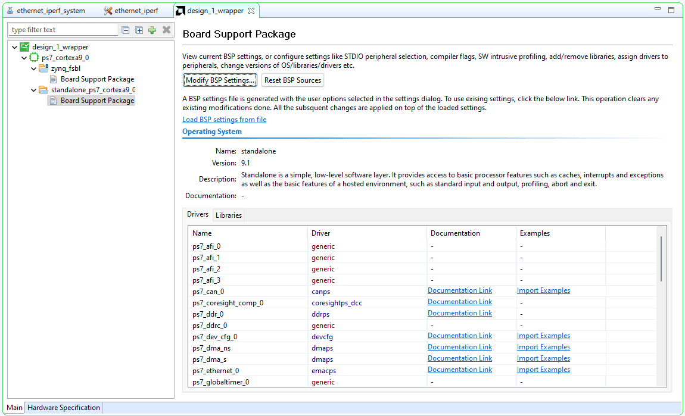Click Reset BSP Sources button

(292, 80)
